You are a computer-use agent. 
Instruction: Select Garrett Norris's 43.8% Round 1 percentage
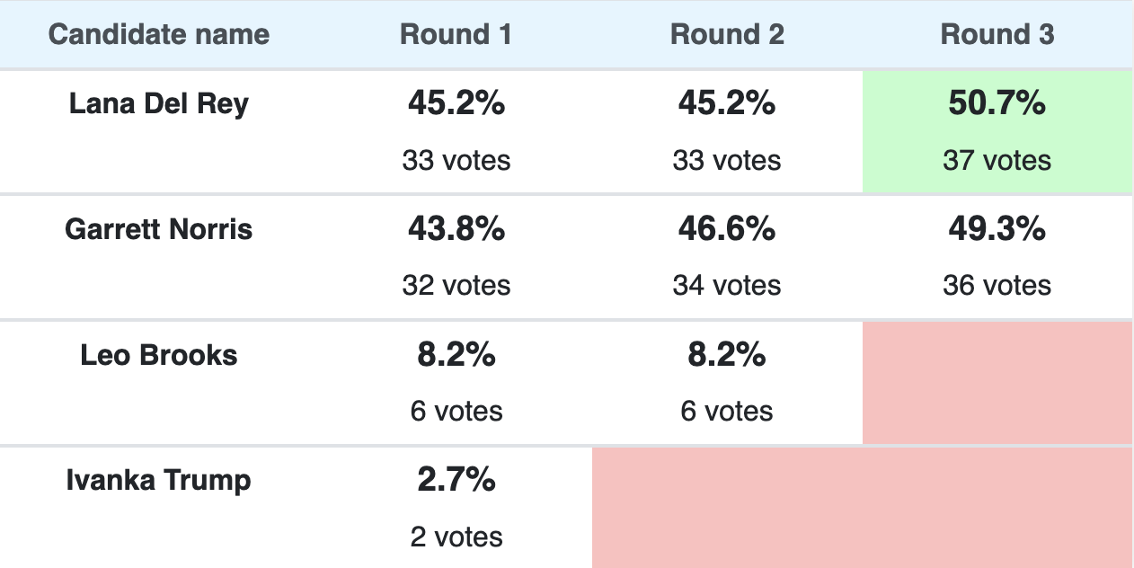[456, 230]
